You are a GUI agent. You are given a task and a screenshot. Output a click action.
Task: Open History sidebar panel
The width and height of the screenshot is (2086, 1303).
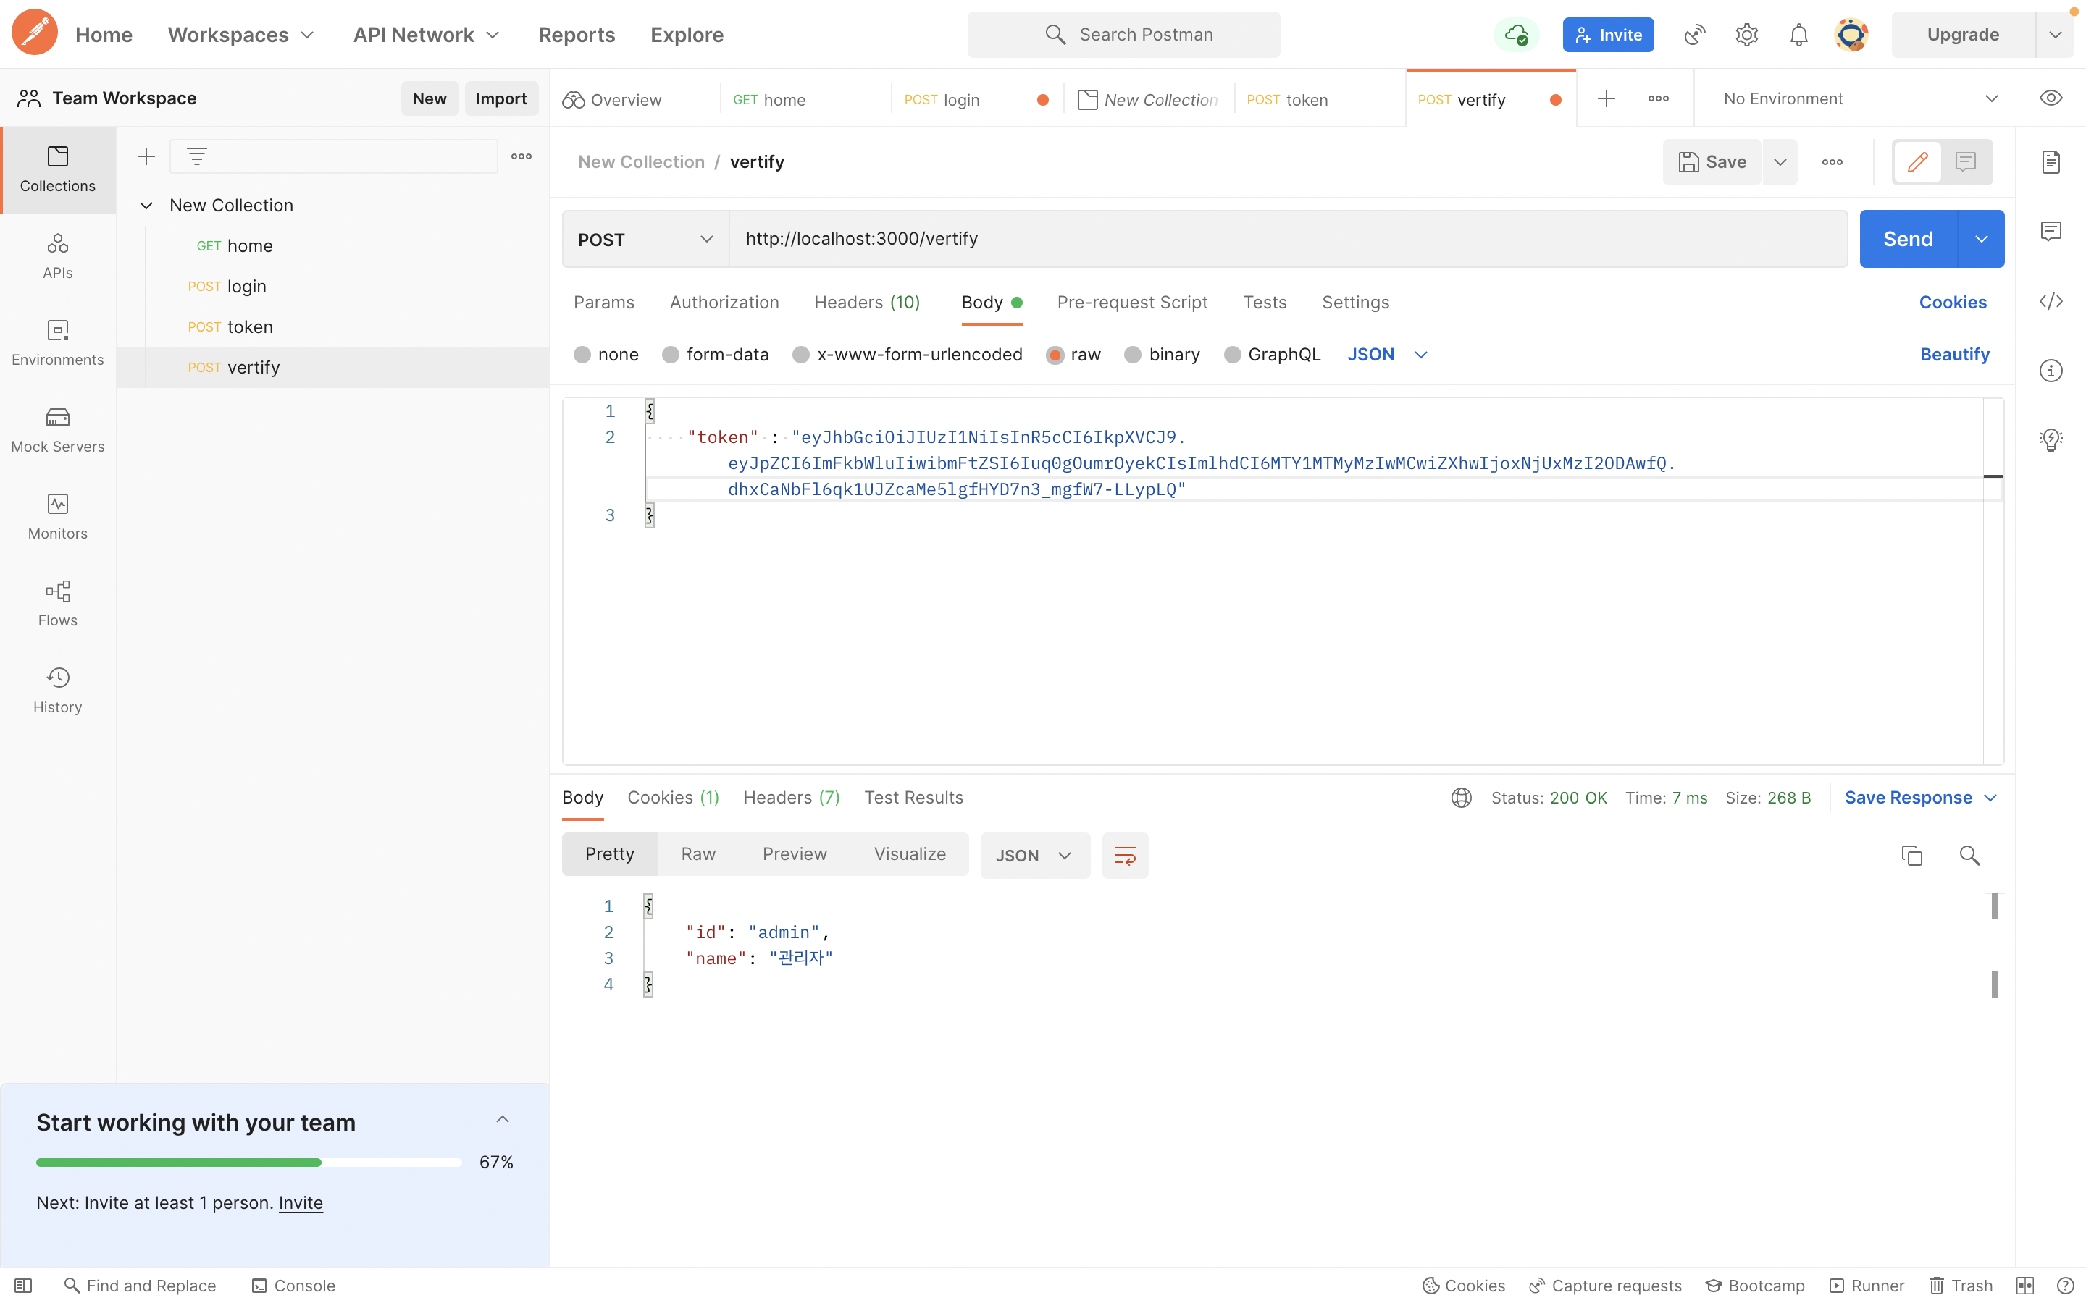click(x=58, y=691)
